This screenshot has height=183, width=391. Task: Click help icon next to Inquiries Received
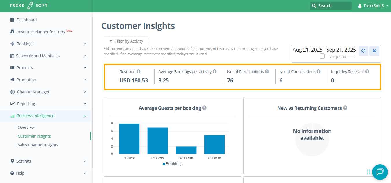(x=367, y=72)
